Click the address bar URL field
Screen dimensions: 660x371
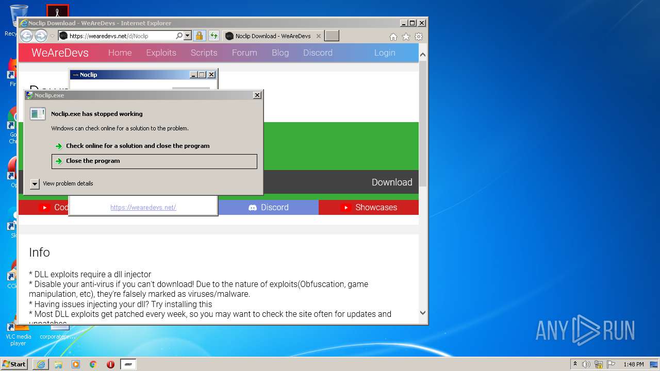pos(122,36)
